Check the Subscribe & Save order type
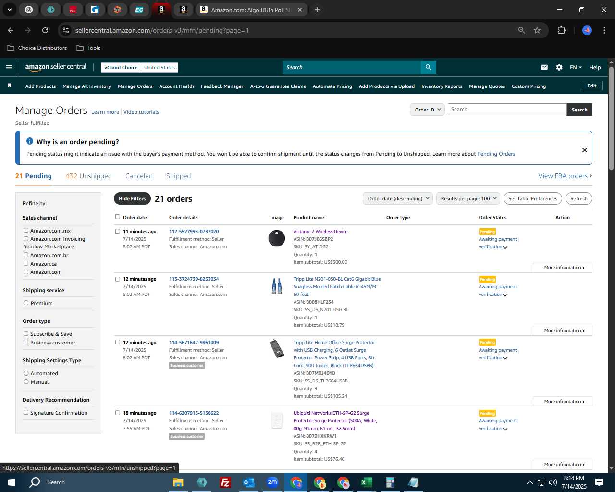This screenshot has width=615, height=492. (x=26, y=333)
